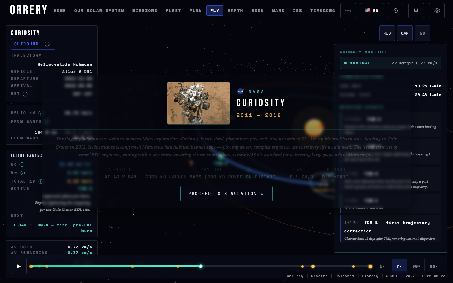453x283 pixels.
Task: Click the 20.46 l-min value
Action: click(428, 95)
